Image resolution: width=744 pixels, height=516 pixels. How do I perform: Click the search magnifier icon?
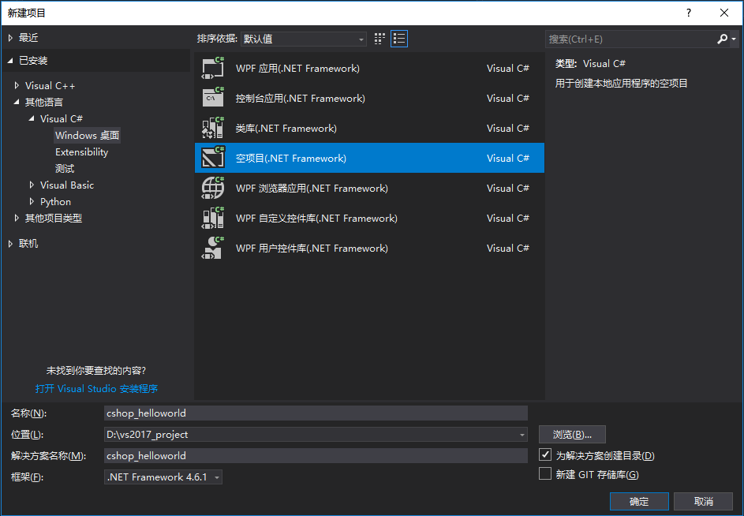click(722, 39)
